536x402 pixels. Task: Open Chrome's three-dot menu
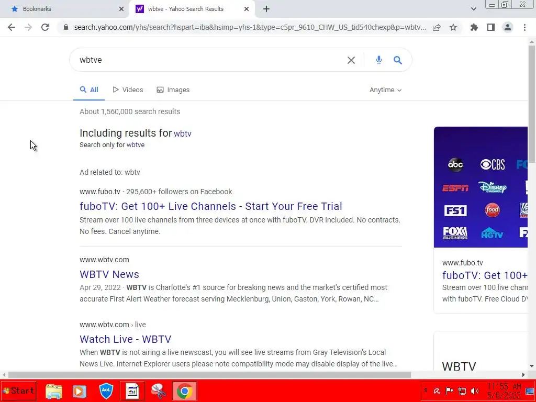pos(524,27)
